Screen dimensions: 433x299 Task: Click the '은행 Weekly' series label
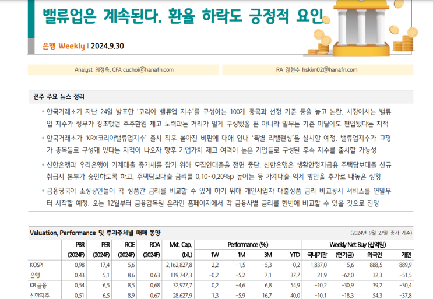pyautogui.click(x=64, y=46)
